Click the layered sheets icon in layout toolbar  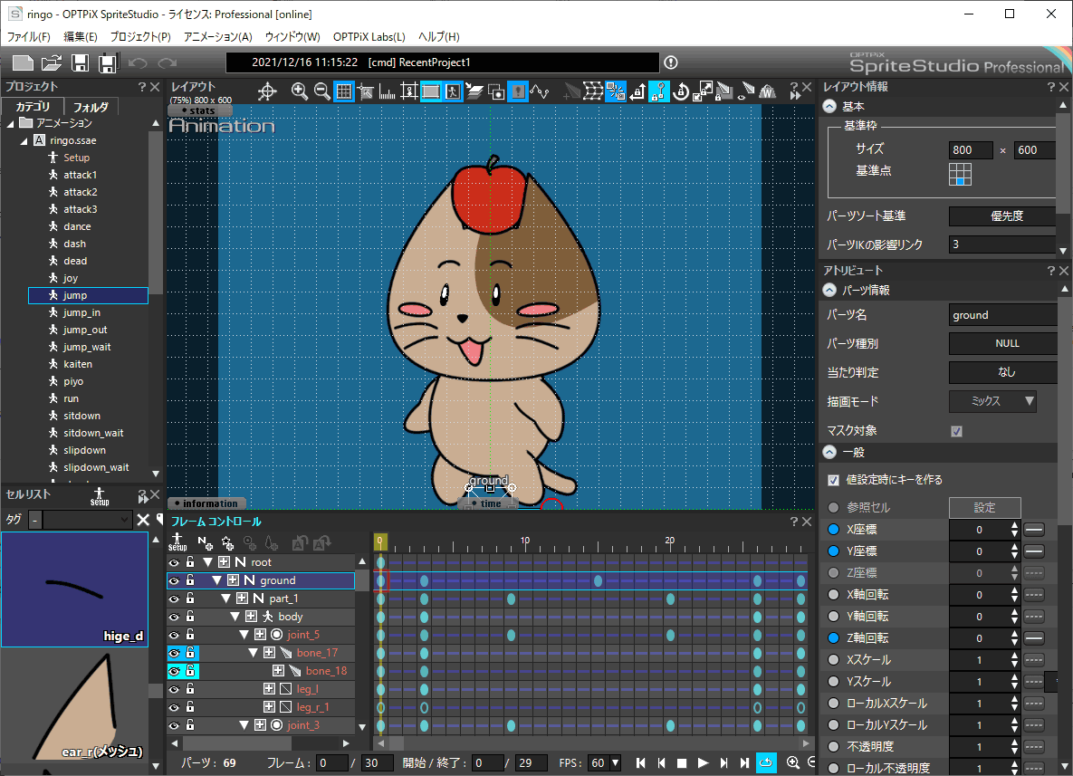coord(474,91)
